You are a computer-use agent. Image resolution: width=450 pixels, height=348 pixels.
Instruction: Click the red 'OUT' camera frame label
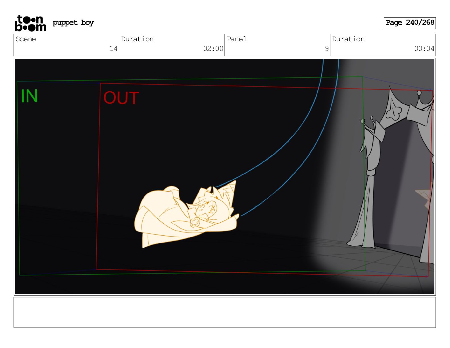click(121, 98)
